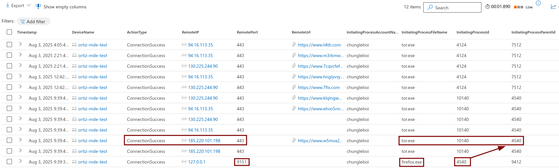Click the chart view icon at top right
Screen dimensions: 559x168
553,7
